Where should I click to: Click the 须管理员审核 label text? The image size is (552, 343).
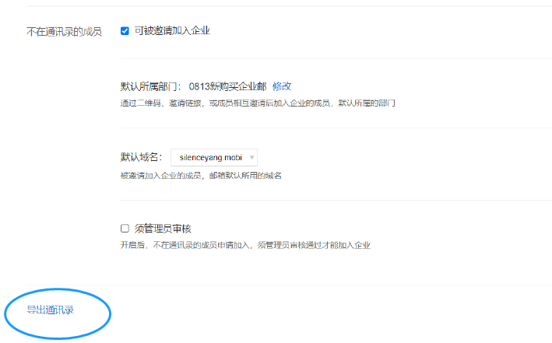click(x=163, y=229)
